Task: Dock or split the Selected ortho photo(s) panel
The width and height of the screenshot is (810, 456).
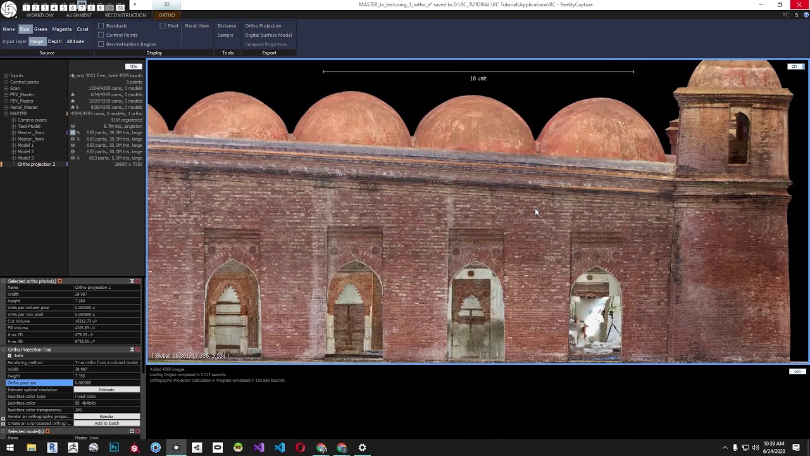Action: coord(132,281)
